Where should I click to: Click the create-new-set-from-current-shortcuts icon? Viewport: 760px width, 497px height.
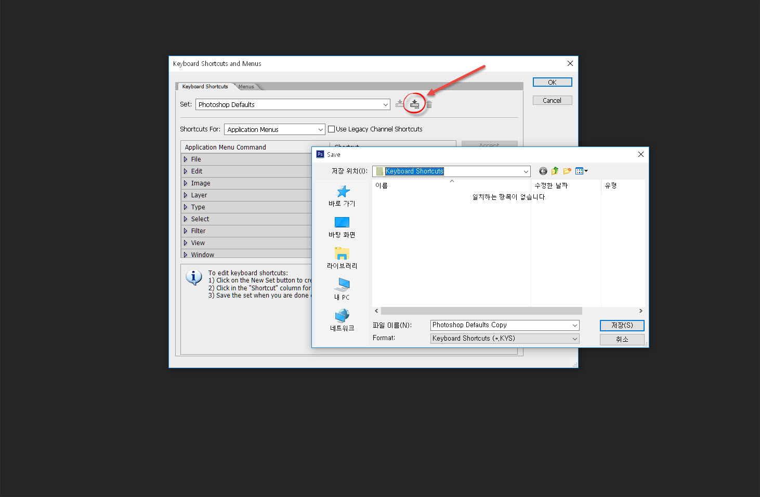(414, 104)
